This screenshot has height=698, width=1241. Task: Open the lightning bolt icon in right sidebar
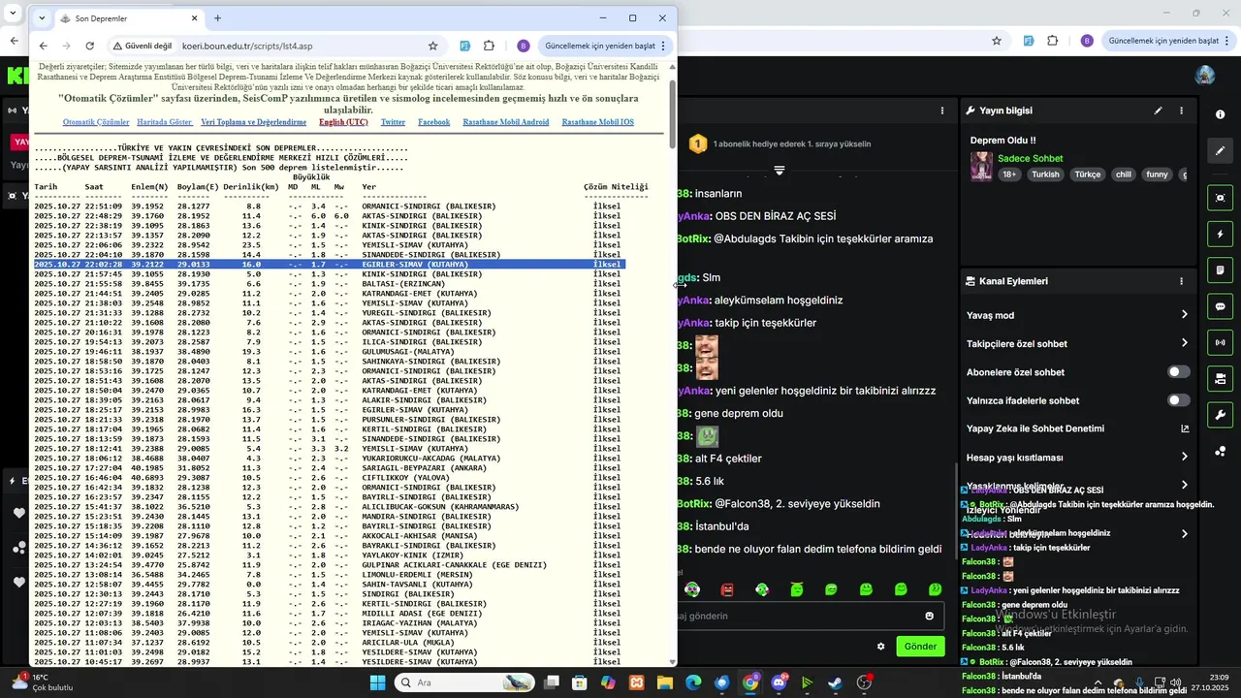pos(1221,235)
